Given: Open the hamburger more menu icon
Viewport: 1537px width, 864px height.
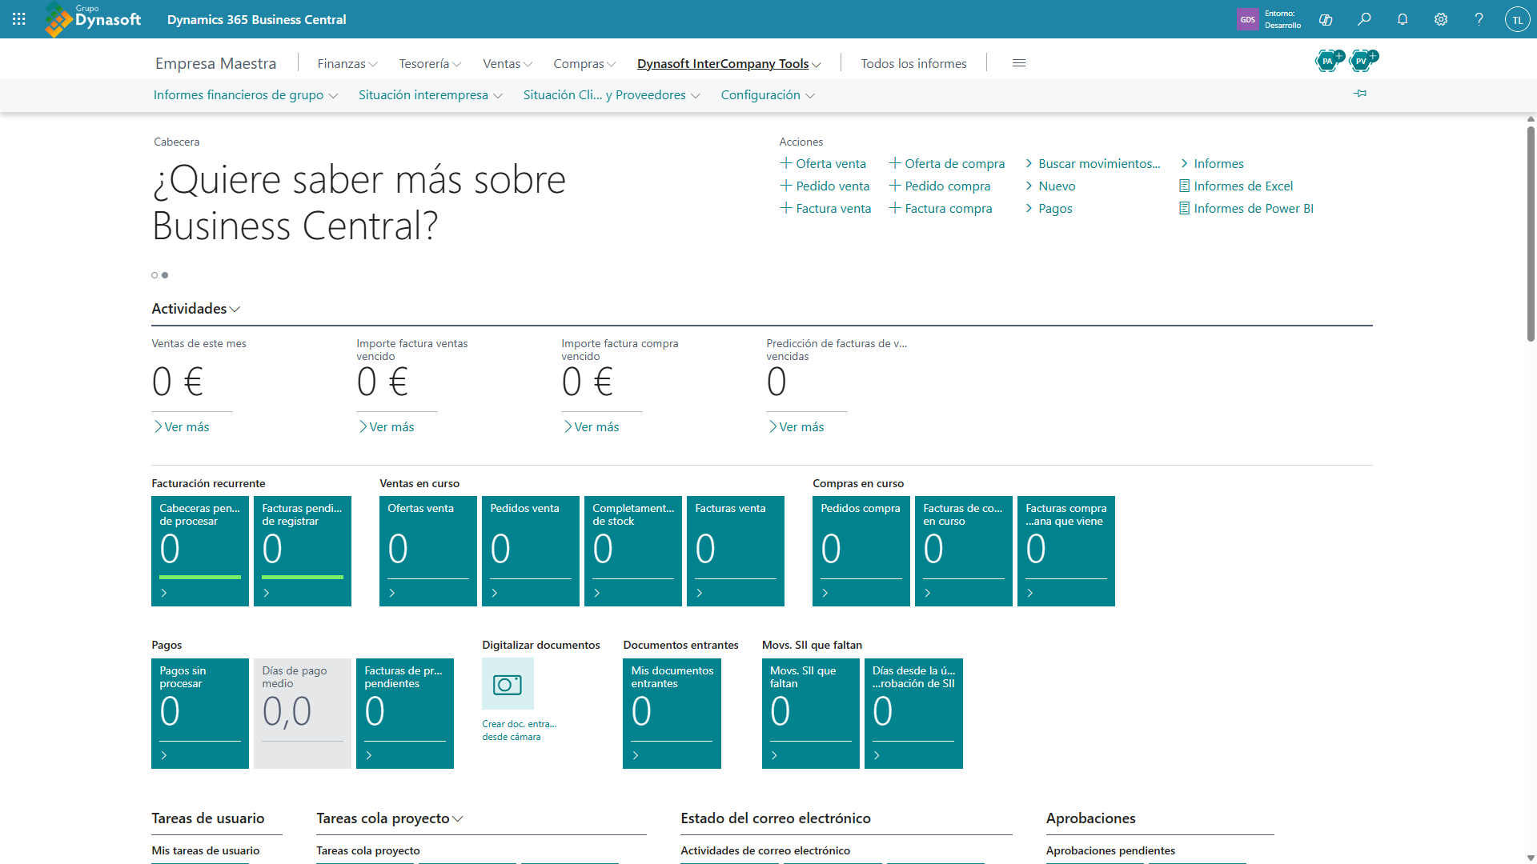Looking at the screenshot, I should pyautogui.click(x=1019, y=63).
